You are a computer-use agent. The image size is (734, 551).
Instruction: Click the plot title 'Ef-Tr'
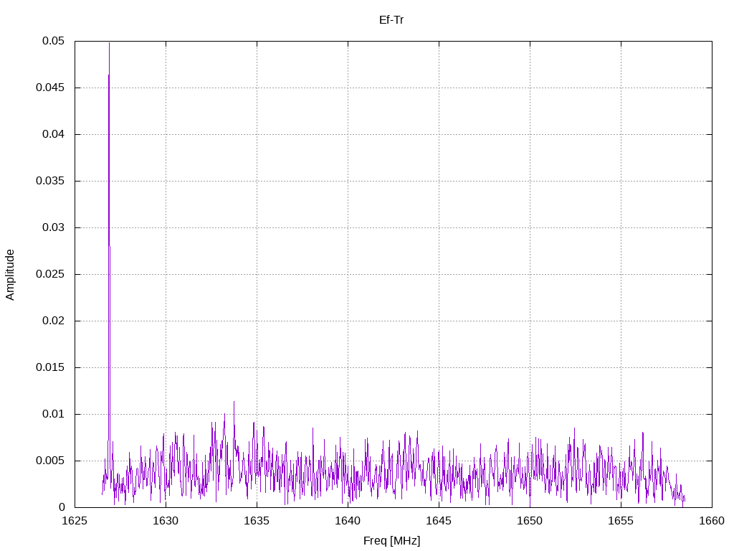[x=391, y=19]
